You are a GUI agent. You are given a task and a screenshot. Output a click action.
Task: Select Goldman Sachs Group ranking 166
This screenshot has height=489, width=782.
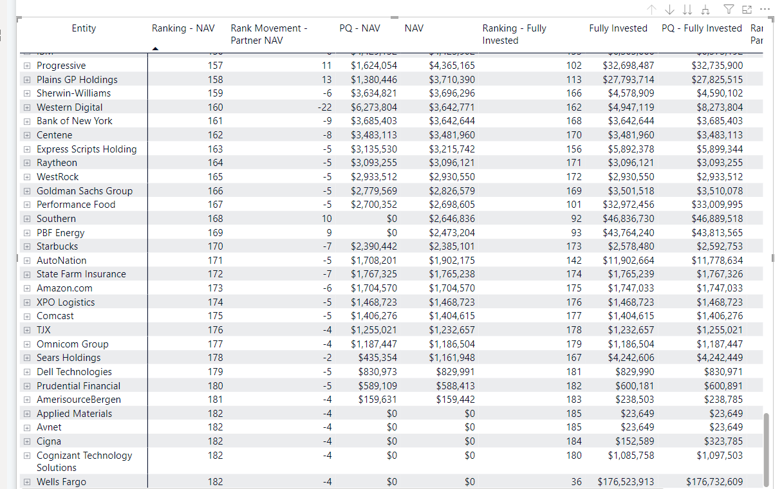pyautogui.click(x=215, y=191)
